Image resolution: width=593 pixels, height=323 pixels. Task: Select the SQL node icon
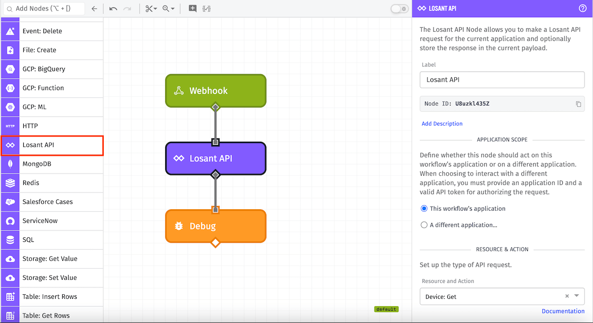(10, 240)
